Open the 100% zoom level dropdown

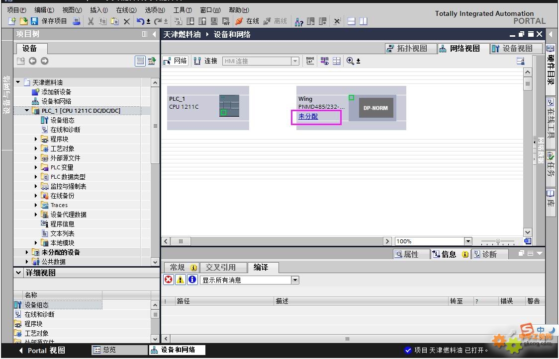coord(468,241)
